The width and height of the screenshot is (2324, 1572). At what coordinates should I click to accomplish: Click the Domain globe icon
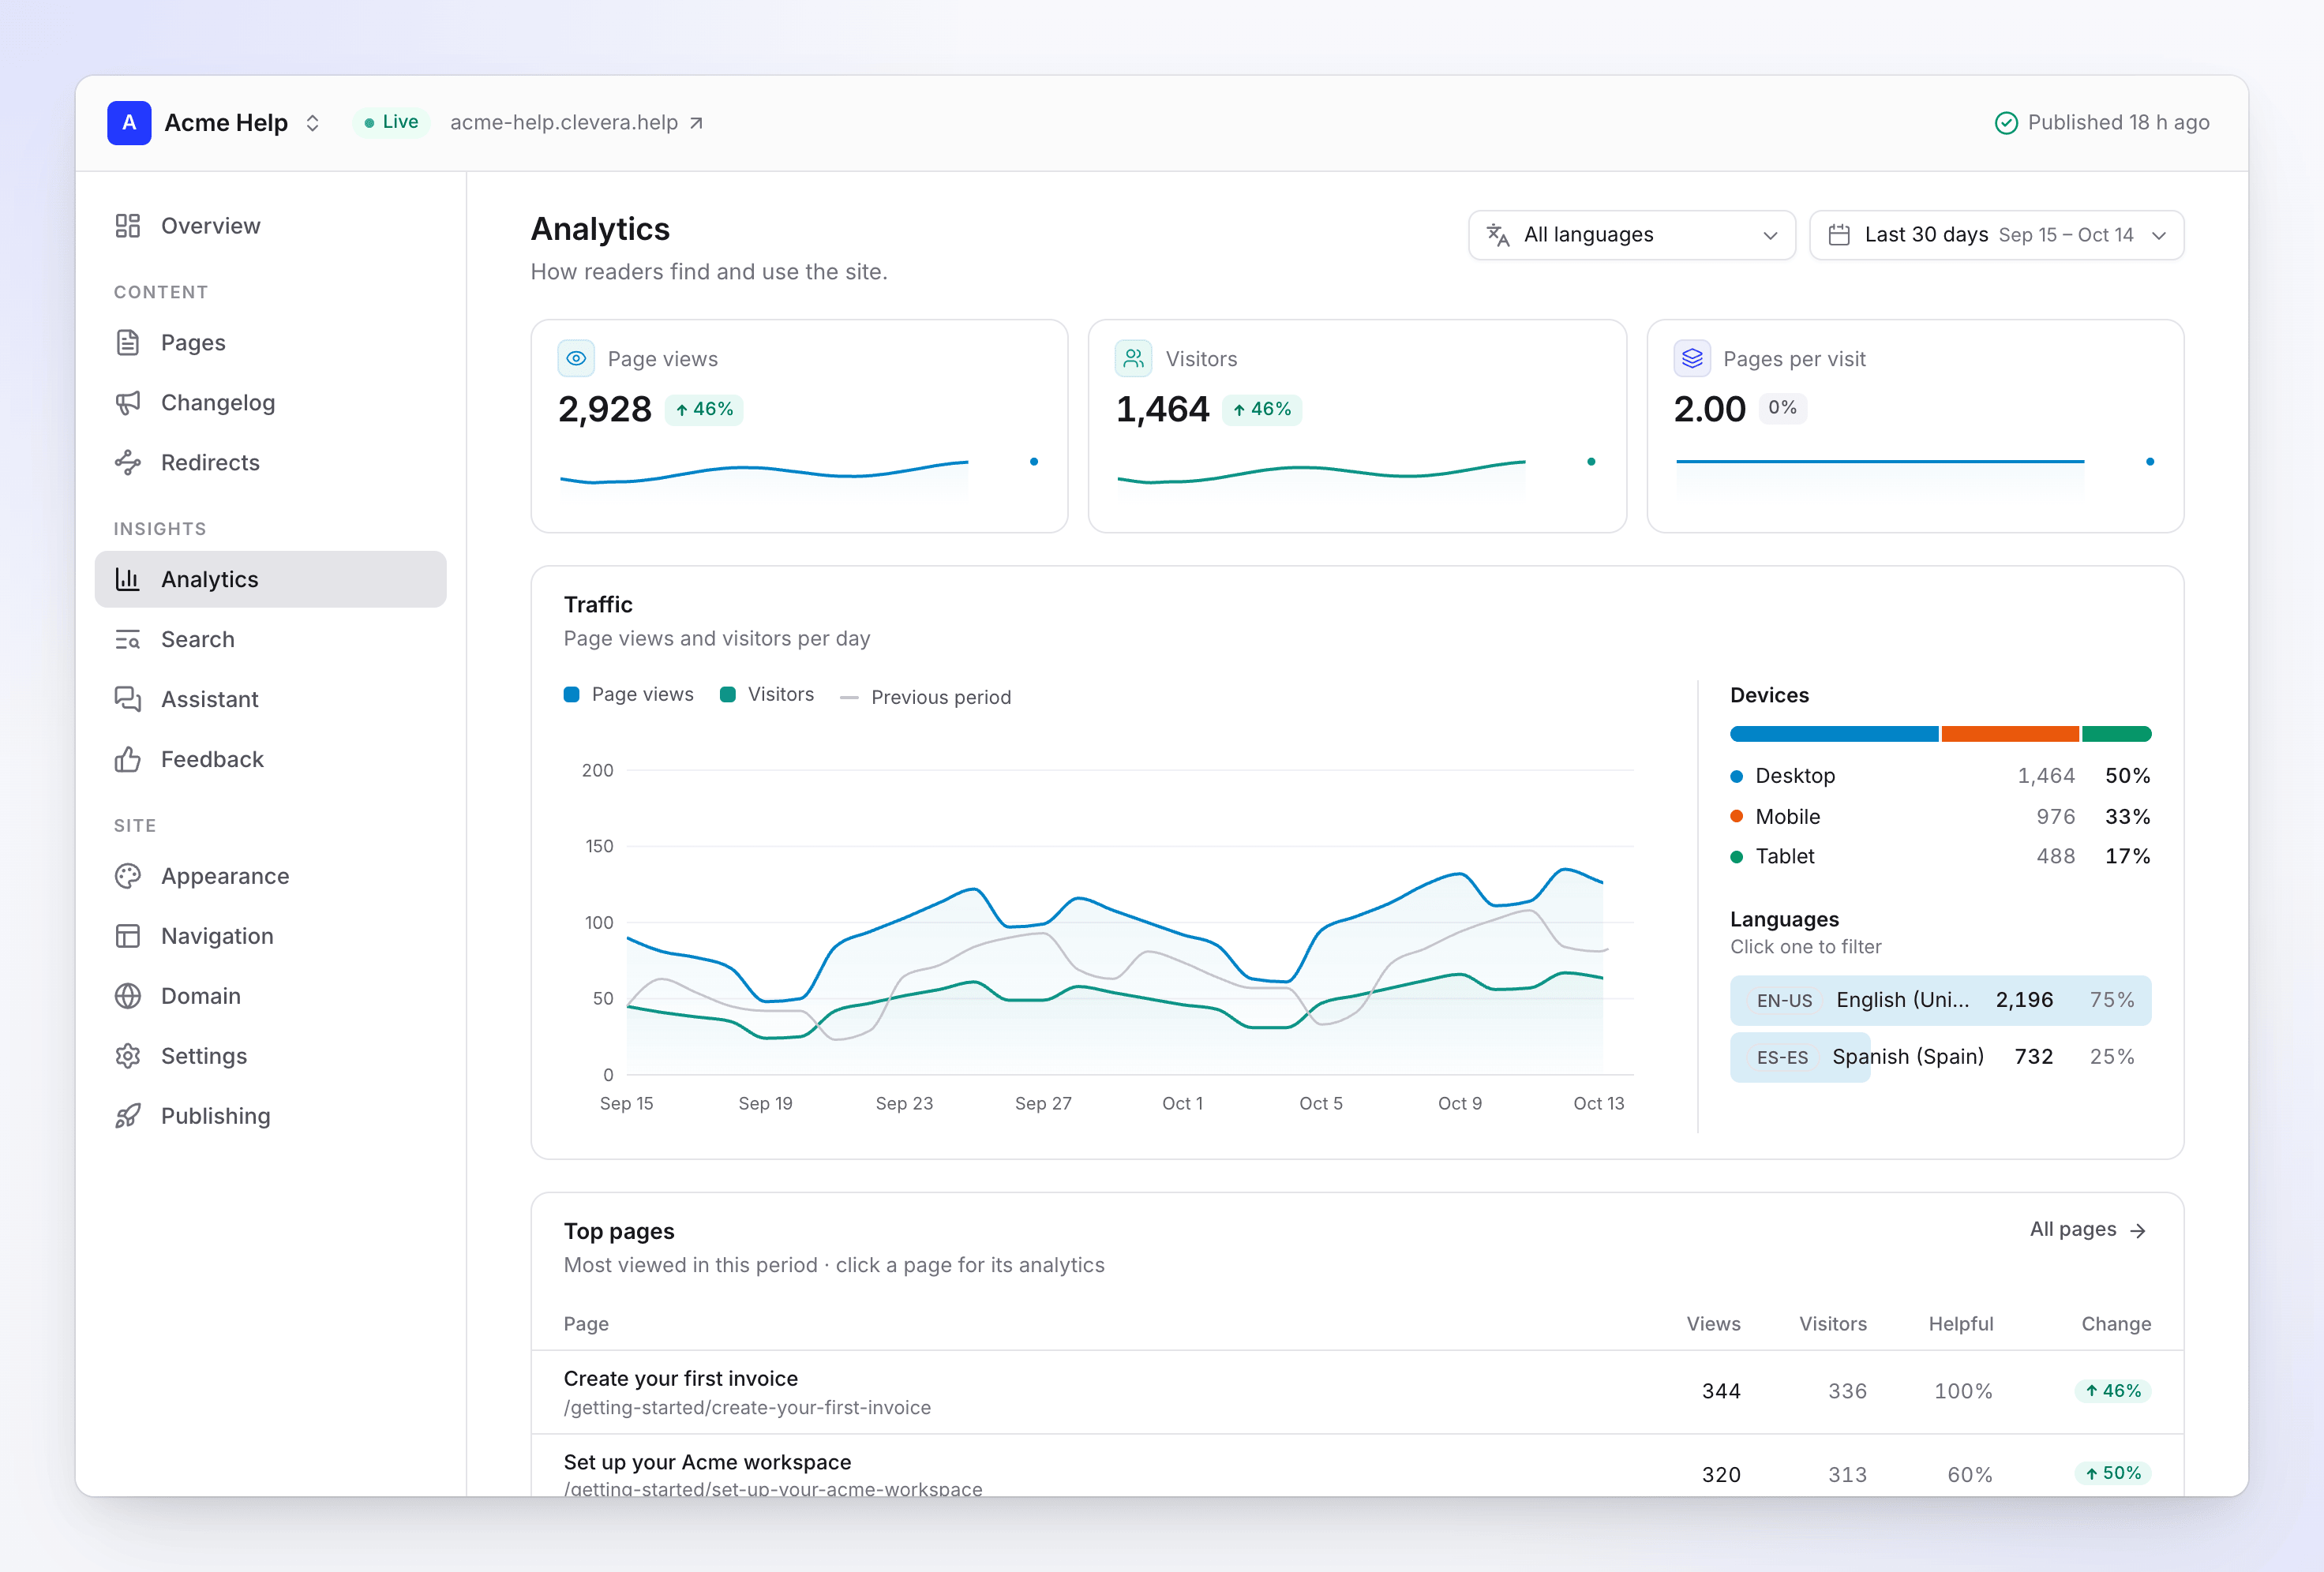[x=127, y=997]
